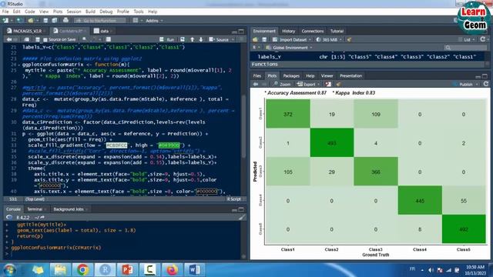The image size is (493, 277).
Task: Select labels_Y variable row
Action: [368, 57]
